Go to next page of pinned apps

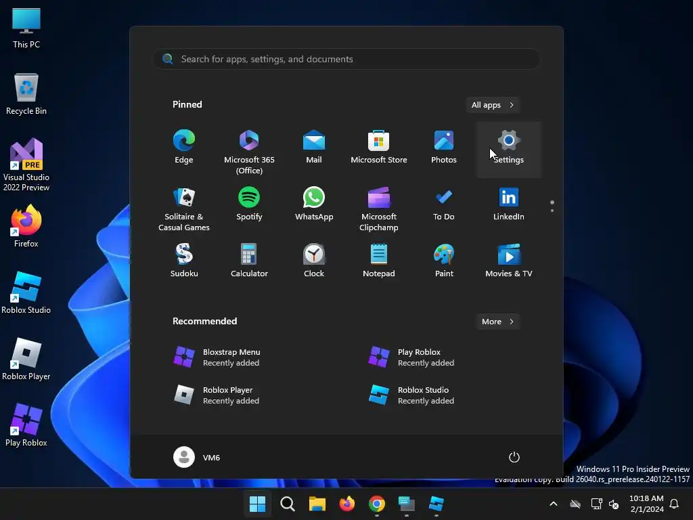coord(552,211)
